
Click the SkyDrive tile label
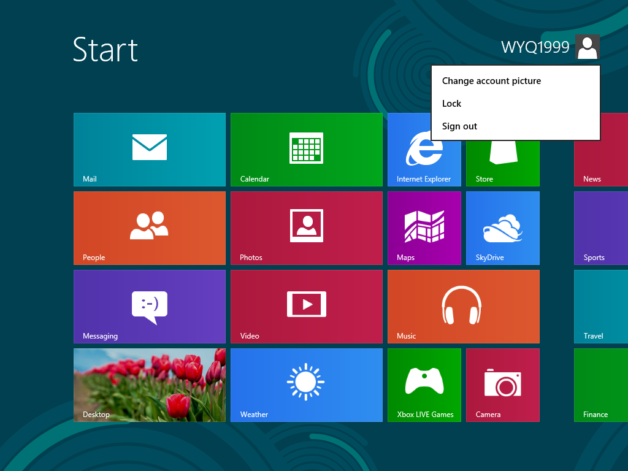click(490, 258)
